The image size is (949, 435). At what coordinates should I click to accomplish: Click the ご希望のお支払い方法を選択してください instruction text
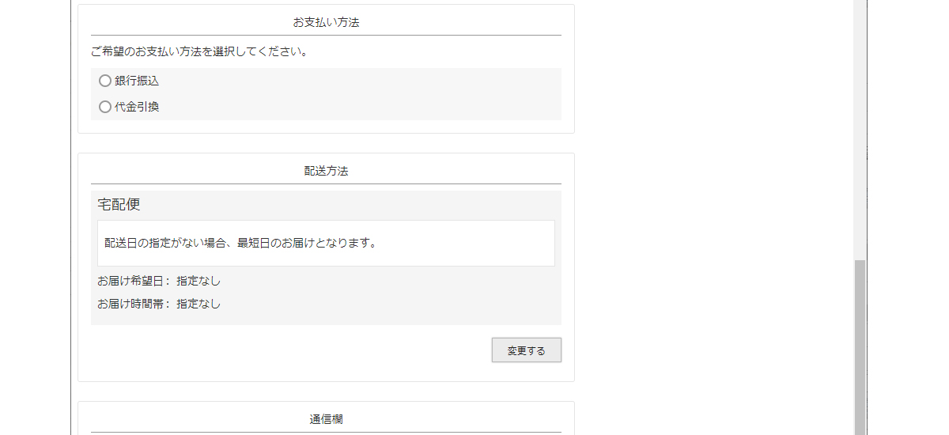pos(198,52)
